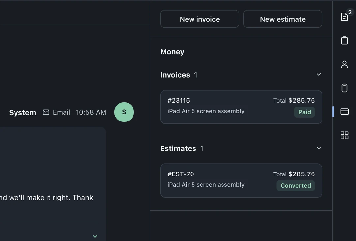This screenshot has width=356, height=241.
Task: Click the 10:58 AM timestamp
Action: (x=91, y=112)
